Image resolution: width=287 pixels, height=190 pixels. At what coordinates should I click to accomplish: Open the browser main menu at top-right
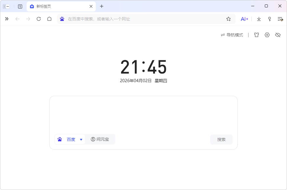(x=280, y=19)
